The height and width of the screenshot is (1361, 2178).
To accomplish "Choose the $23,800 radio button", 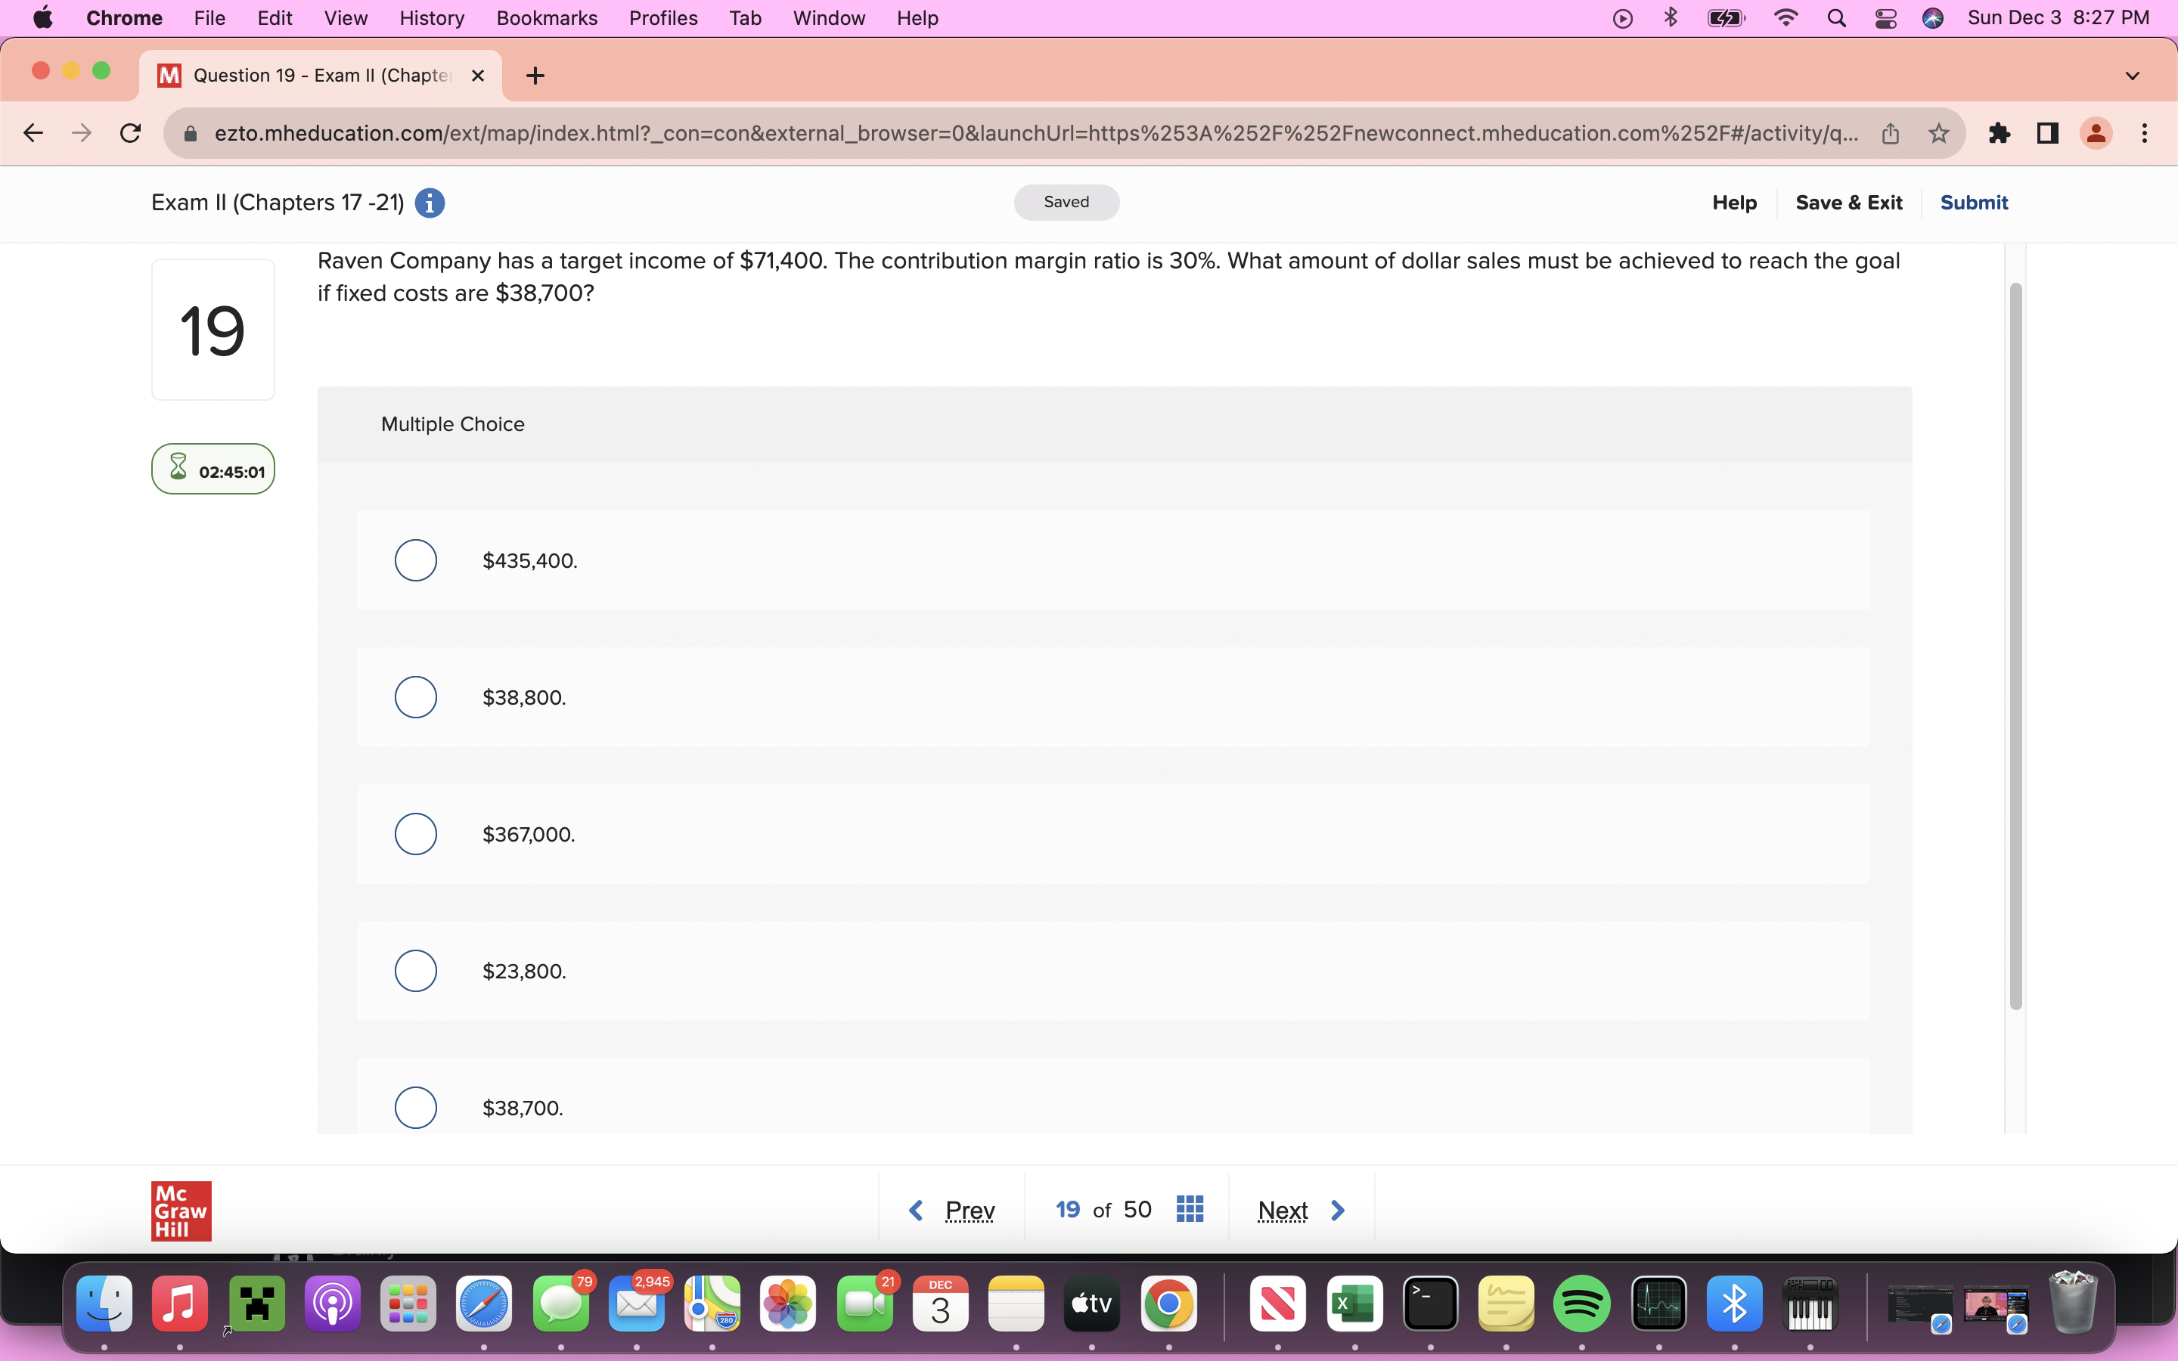I will (416, 970).
